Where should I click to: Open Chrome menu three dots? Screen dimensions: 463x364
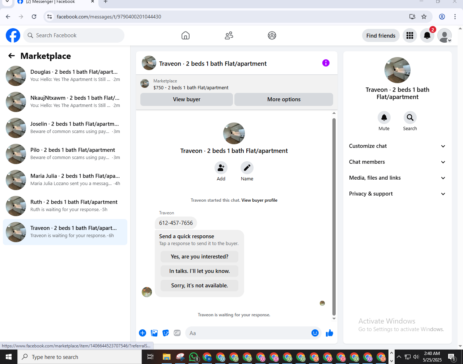coord(455,17)
